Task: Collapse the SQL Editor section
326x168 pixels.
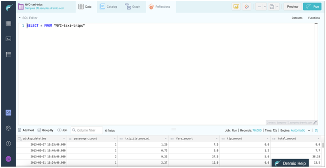Action: pos(20,18)
